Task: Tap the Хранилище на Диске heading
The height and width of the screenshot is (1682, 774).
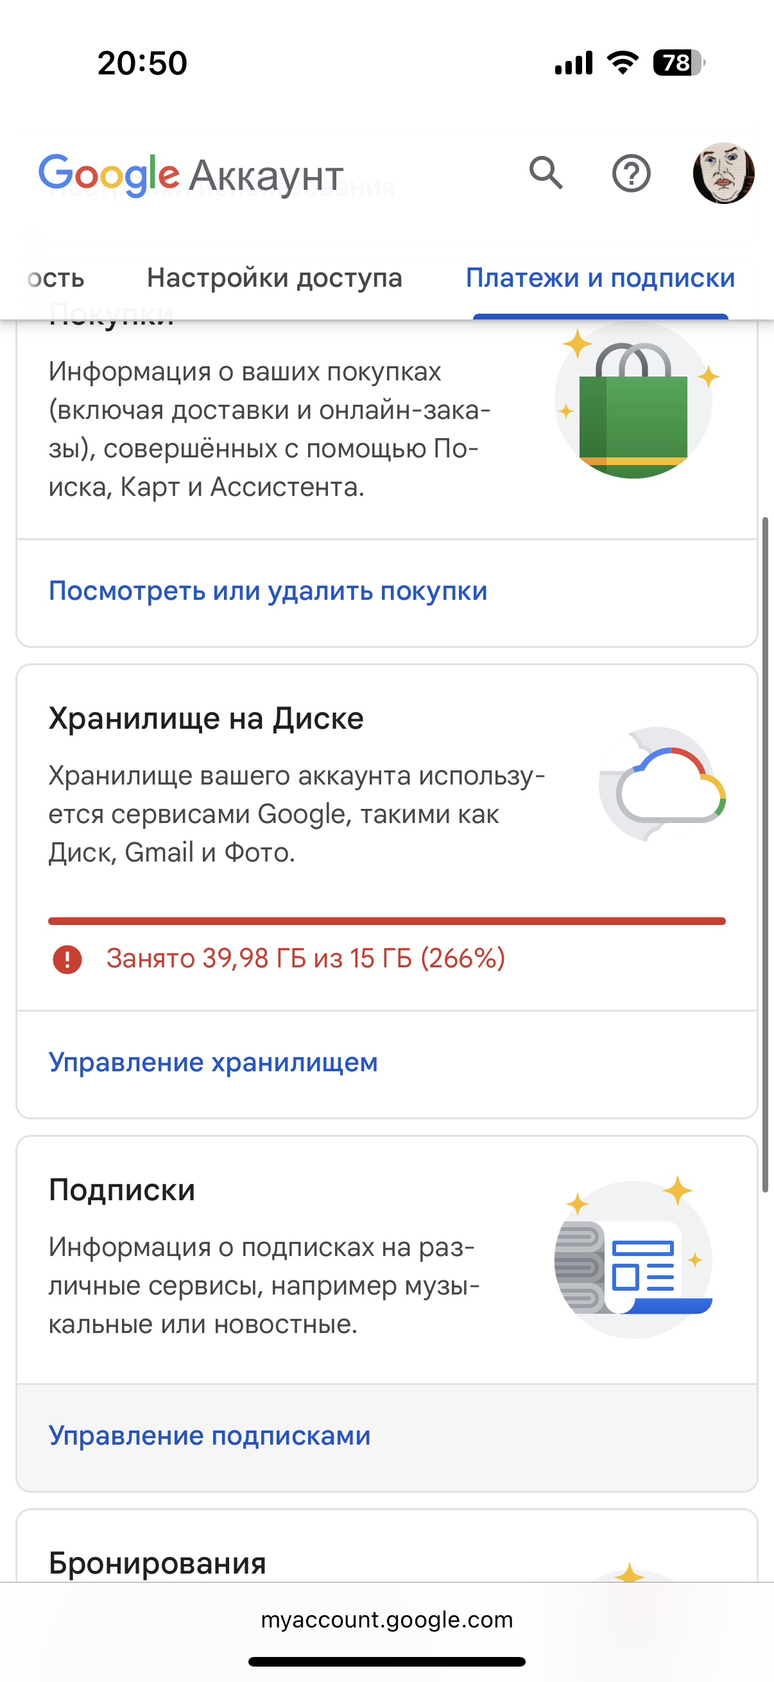Action: click(x=206, y=718)
